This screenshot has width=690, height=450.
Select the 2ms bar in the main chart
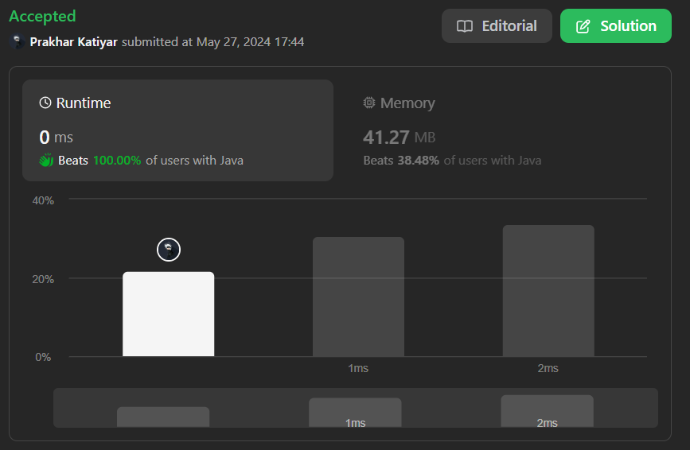click(548, 291)
